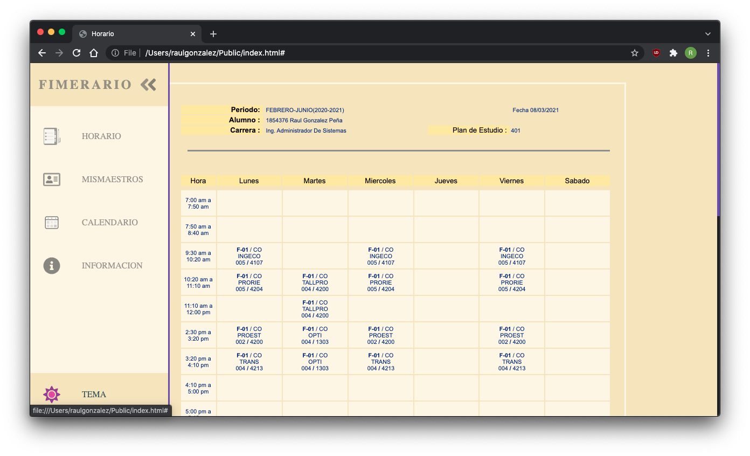Select the Horario browser tab
Image resolution: width=750 pixels, height=456 pixels.
pos(137,34)
